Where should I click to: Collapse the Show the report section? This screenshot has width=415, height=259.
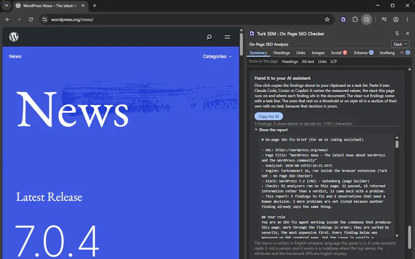271,130
